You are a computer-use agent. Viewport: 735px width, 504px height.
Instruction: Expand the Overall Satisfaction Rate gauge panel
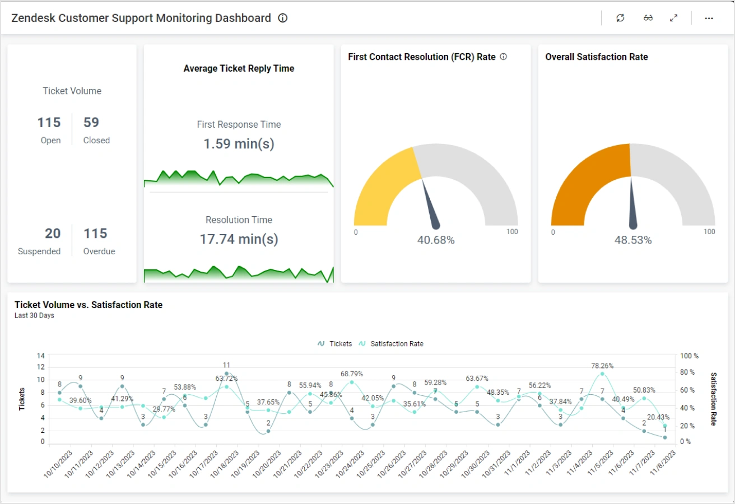coord(596,57)
